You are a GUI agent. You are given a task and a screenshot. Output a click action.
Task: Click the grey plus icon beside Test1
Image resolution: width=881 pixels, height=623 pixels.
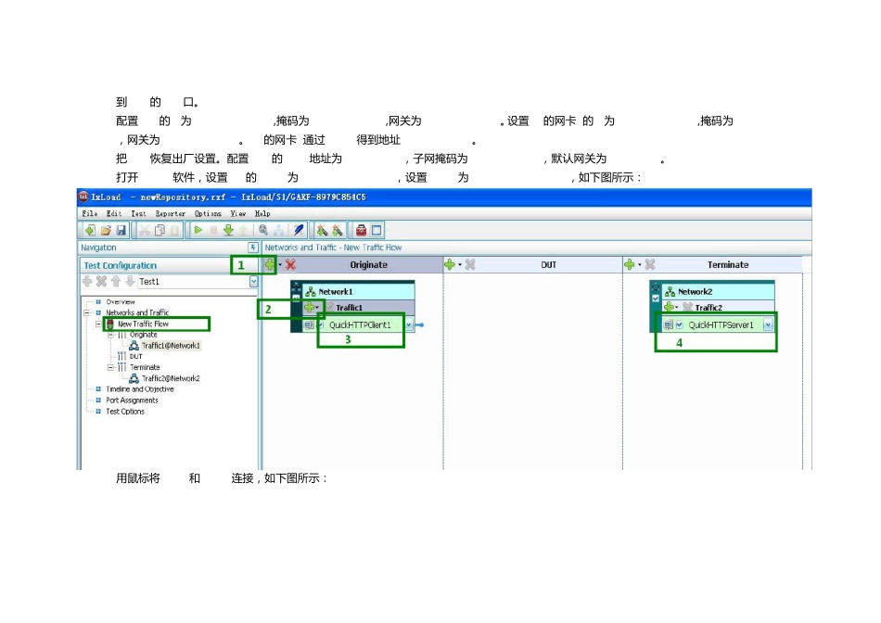tap(87, 282)
